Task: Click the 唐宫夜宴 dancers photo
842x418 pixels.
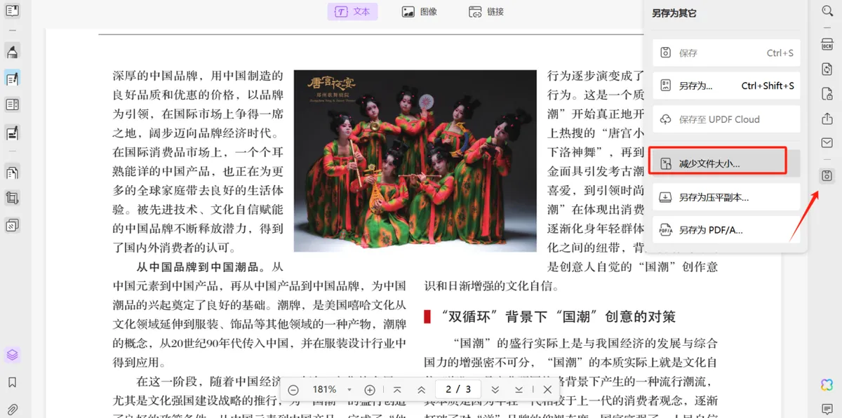Action: (415, 161)
